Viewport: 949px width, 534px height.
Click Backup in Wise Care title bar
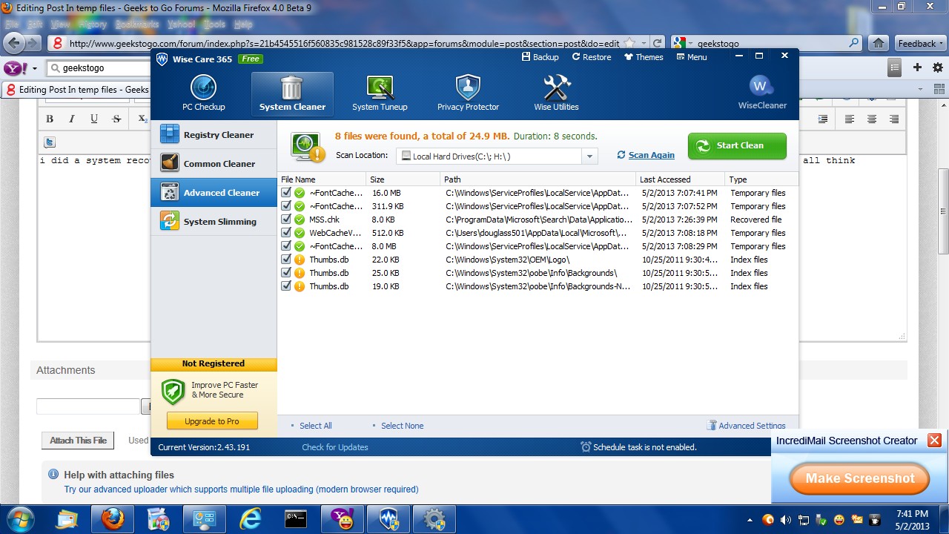tap(540, 57)
